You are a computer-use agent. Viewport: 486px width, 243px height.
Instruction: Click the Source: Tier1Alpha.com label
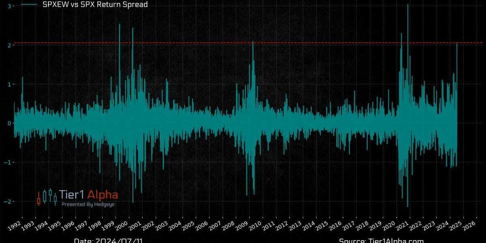[381, 241]
